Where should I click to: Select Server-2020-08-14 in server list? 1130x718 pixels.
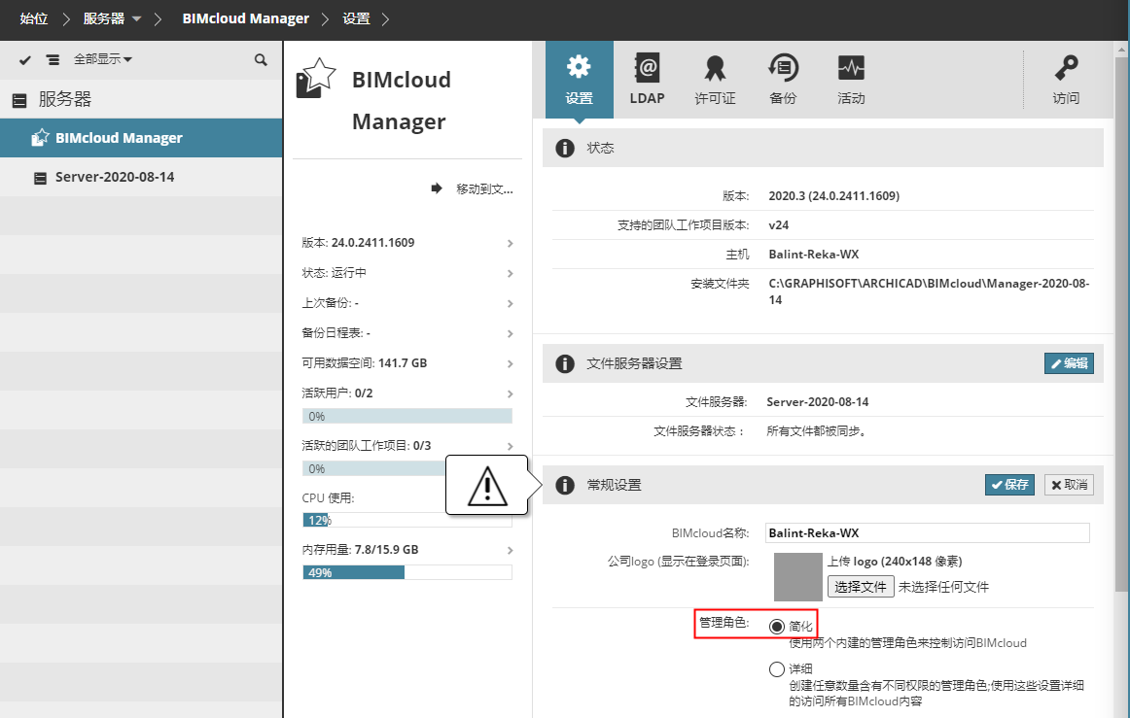tap(141, 177)
